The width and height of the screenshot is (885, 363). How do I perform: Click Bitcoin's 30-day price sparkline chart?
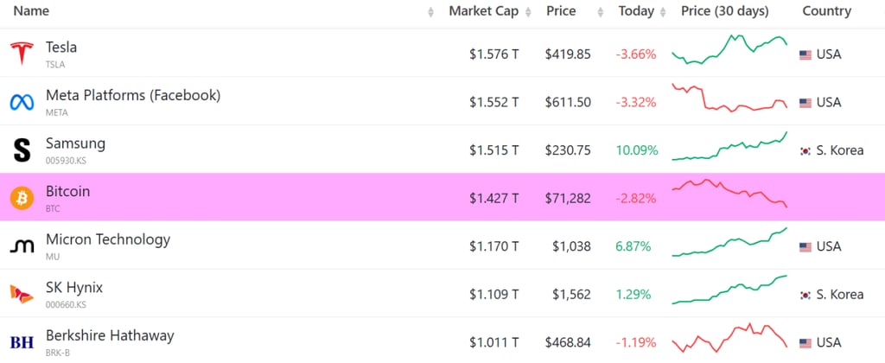coord(729,193)
